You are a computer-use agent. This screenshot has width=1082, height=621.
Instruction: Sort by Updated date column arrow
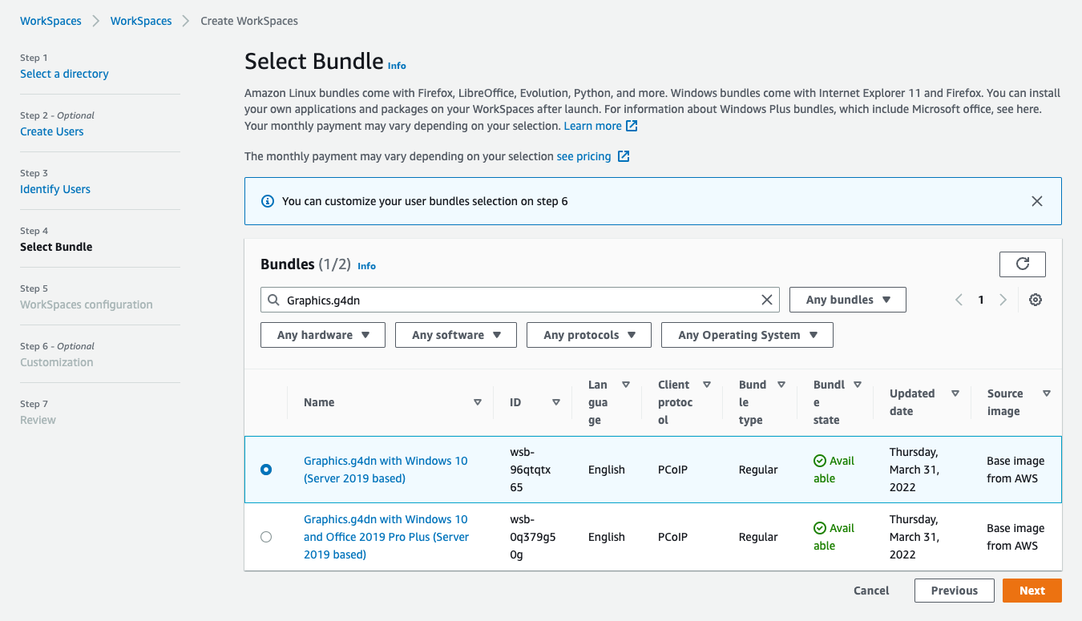955,393
